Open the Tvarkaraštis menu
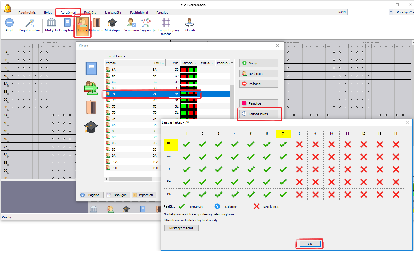This screenshot has height=264, width=414. (113, 13)
